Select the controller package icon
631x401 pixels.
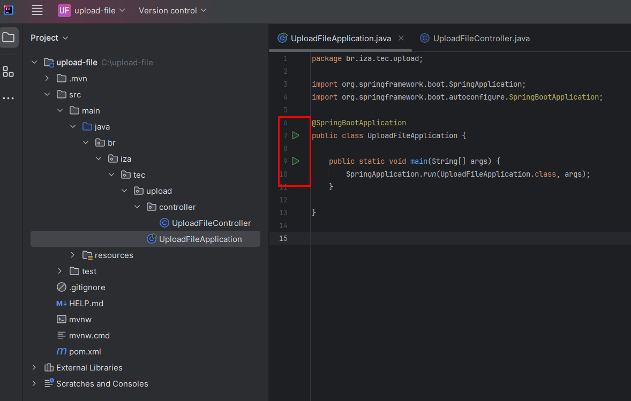click(152, 207)
